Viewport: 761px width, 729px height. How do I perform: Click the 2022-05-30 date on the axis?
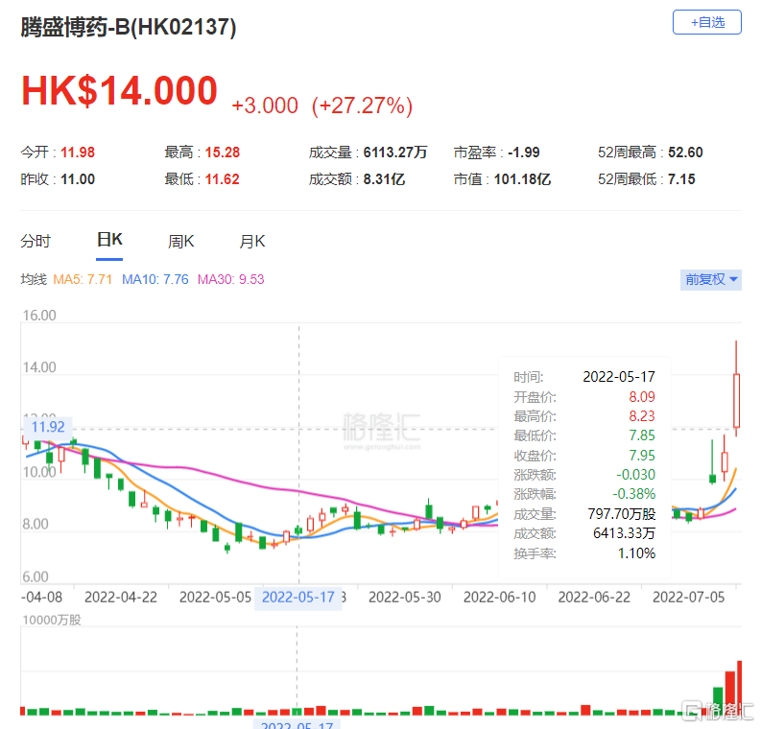405,597
